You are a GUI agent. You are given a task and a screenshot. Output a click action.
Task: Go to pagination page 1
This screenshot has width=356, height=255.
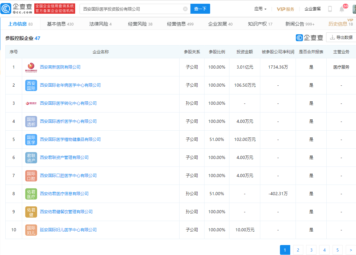[x=285, y=250]
